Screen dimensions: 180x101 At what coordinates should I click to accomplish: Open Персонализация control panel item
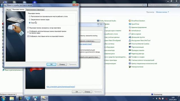(x=136, y=47)
